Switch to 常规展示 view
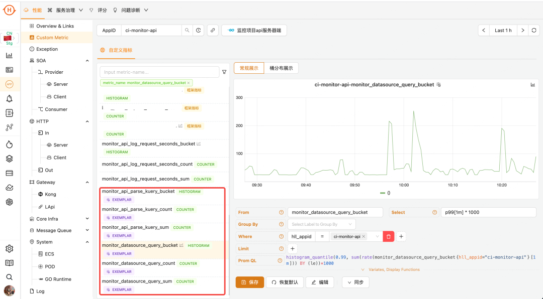 click(249, 68)
